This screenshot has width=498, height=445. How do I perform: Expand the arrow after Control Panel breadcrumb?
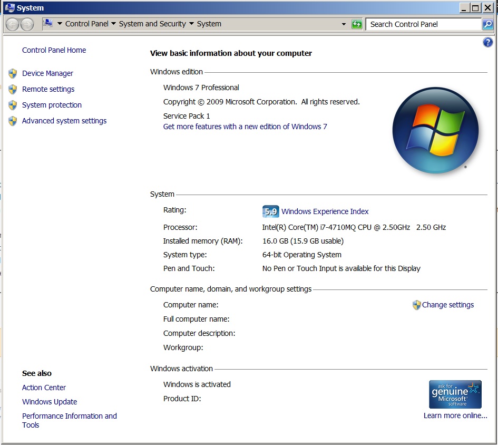113,24
